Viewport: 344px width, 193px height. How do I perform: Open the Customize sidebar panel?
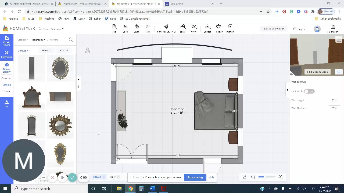point(7,54)
